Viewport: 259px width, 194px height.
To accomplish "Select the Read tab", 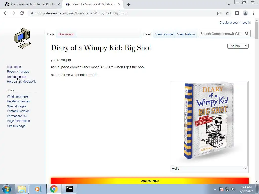I will point(147,34).
